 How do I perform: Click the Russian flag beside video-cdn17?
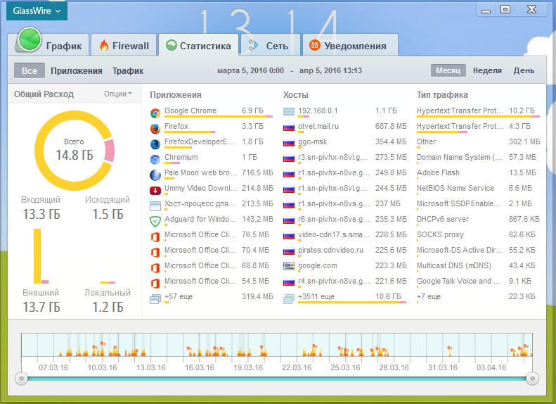click(289, 236)
